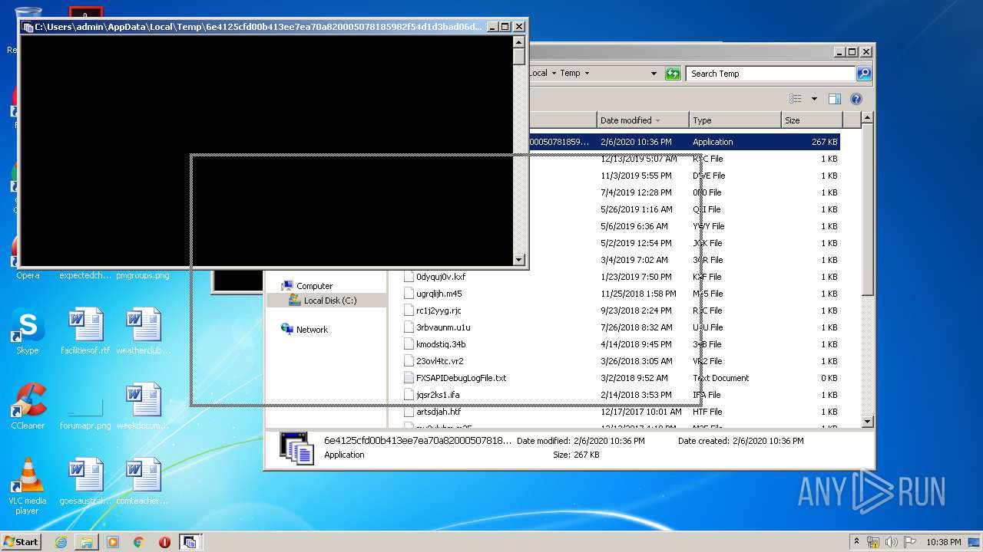The width and height of the screenshot is (983, 552).
Task: Sort by Size column header
Action: [x=812, y=120]
